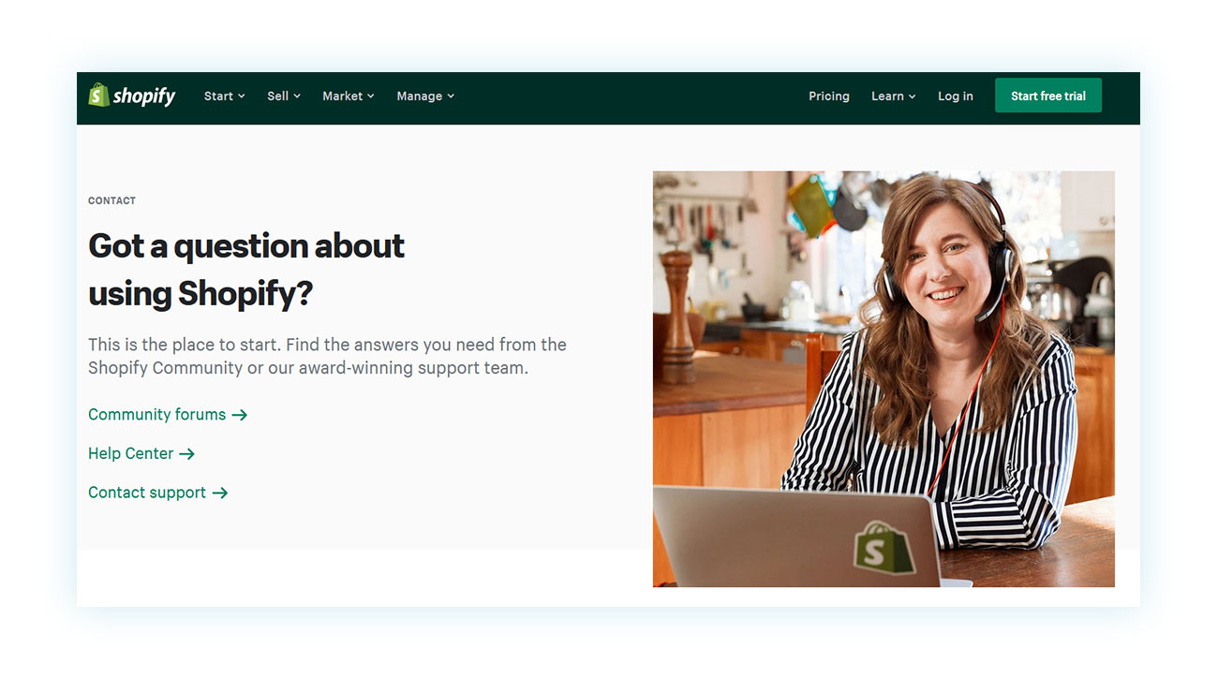Expand the Sell dropdown chevron
The width and height of the screenshot is (1218, 678).
click(297, 96)
